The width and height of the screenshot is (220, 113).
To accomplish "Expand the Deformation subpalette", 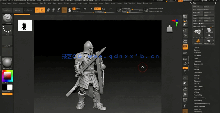I will point(198,73).
